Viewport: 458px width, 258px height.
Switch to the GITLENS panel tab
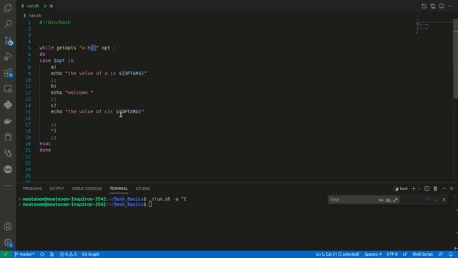[143, 188]
